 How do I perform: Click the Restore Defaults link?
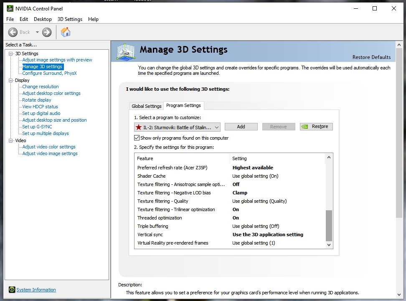(x=371, y=57)
